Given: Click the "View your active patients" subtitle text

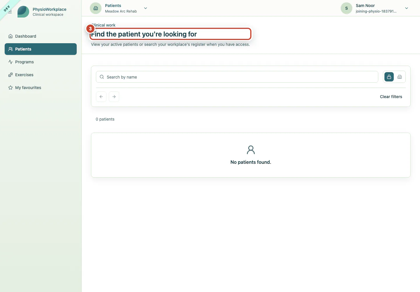Looking at the screenshot, I should click(170, 44).
